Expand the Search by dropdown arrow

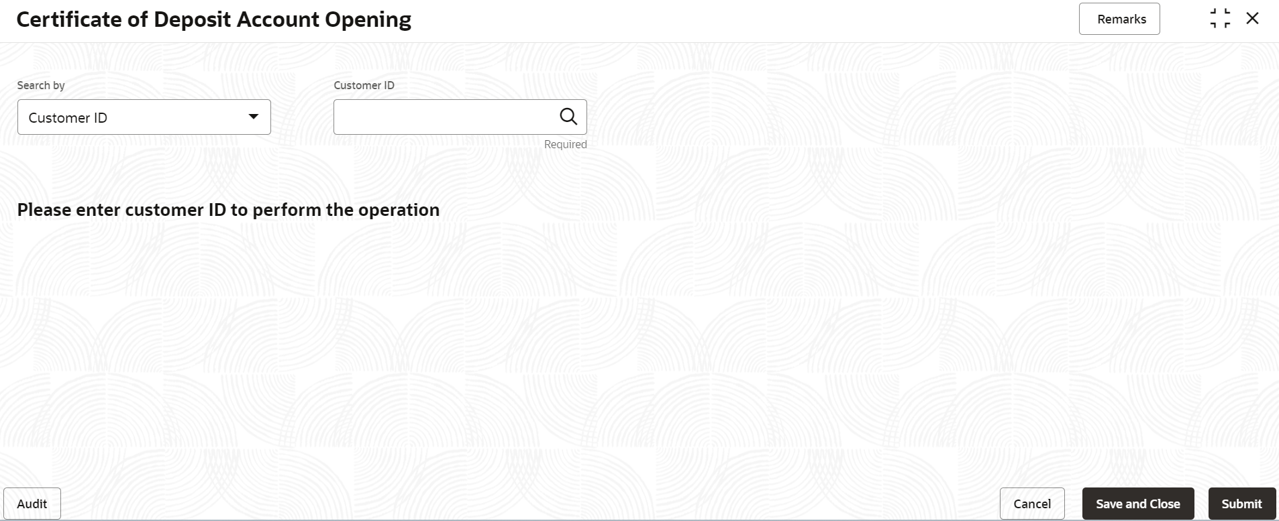pyautogui.click(x=254, y=117)
